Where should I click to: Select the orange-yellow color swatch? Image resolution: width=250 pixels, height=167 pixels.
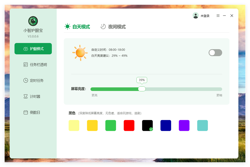(x=92, y=125)
